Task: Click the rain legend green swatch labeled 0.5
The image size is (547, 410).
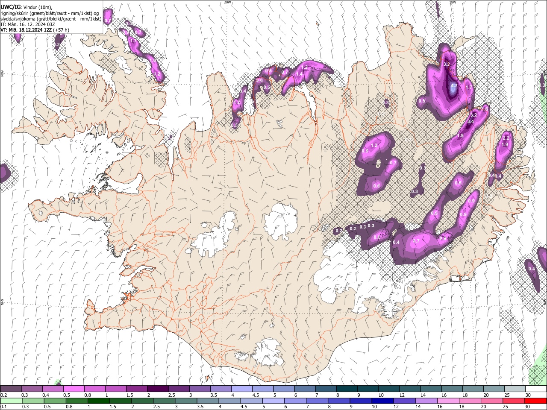Action: click(55, 401)
